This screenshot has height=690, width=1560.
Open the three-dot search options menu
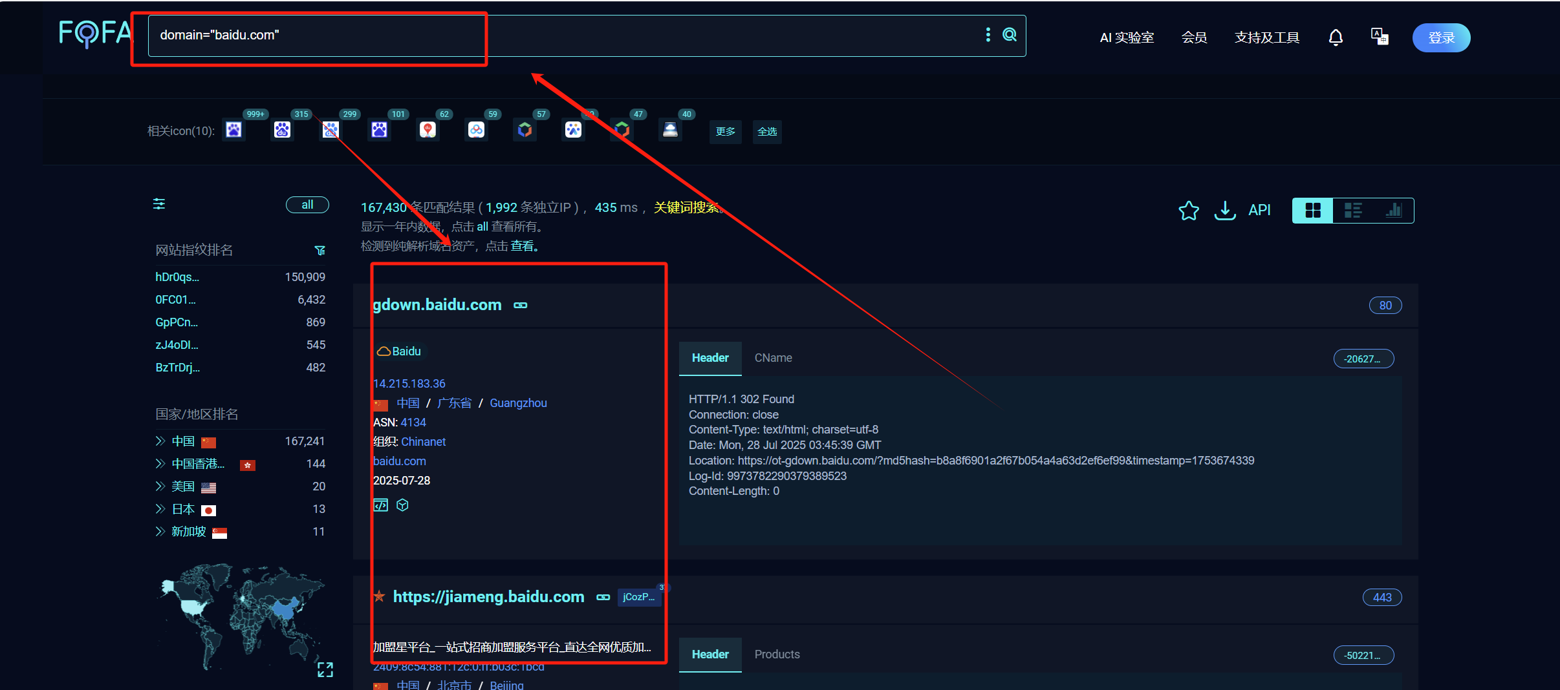click(988, 35)
